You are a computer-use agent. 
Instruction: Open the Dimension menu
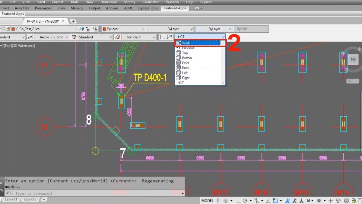tap(109, 2)
